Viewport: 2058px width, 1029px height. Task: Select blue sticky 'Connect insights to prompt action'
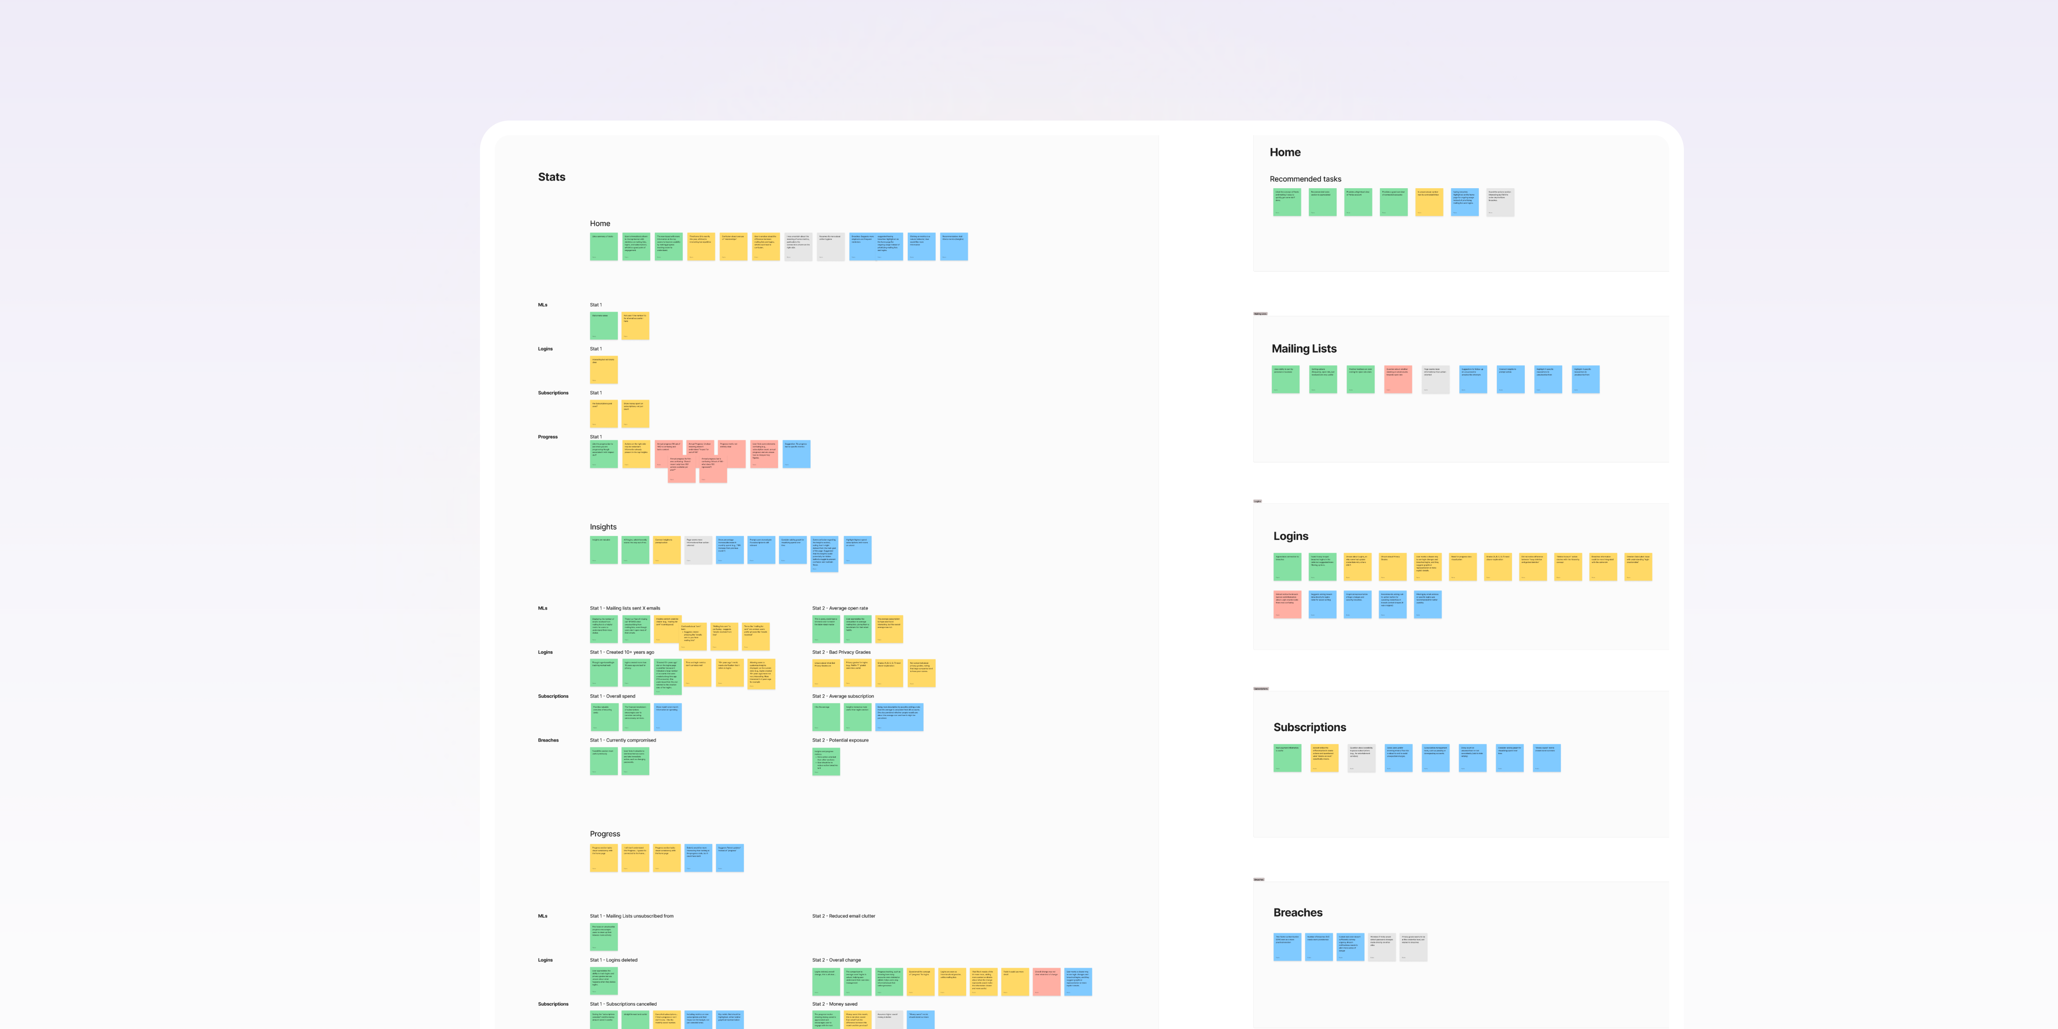tap(1511, 380)
